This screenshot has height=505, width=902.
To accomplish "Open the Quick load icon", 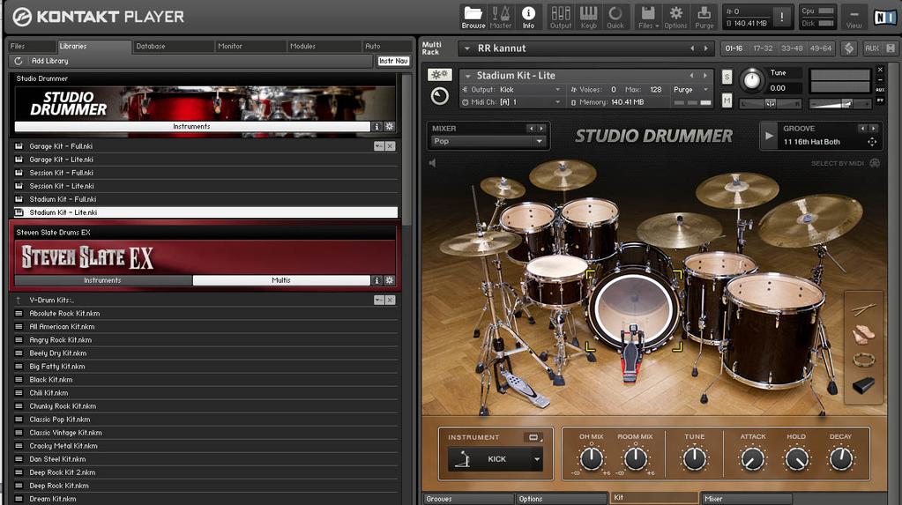I will [x=615, y=17].
